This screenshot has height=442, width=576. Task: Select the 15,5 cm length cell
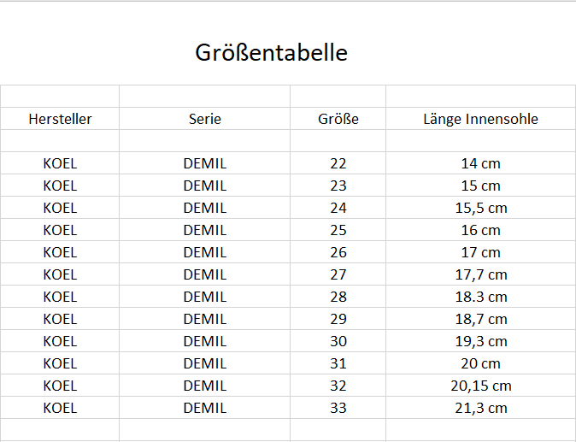(480, 208)
